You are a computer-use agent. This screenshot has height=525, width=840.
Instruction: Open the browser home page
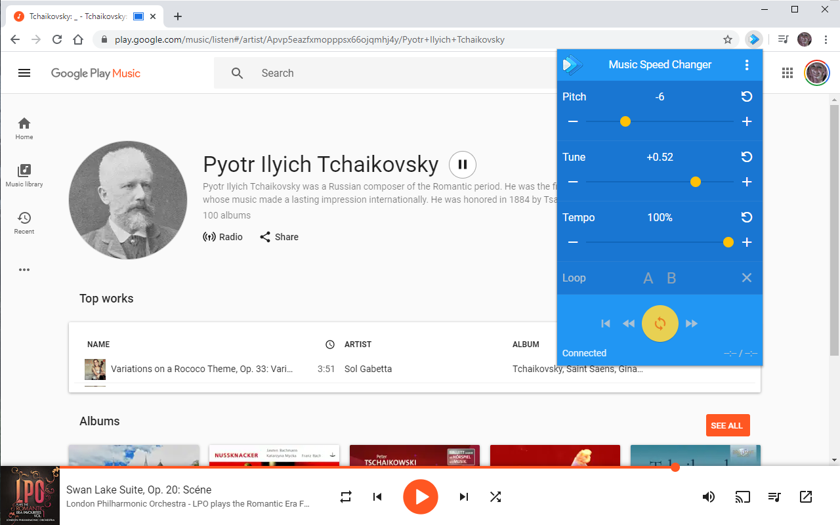(x=78, y=39)
